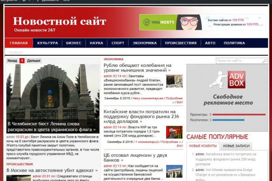This screenshot has height=181, width=272.
Task: Click the search magnifier icon
Action: (264, 61)
